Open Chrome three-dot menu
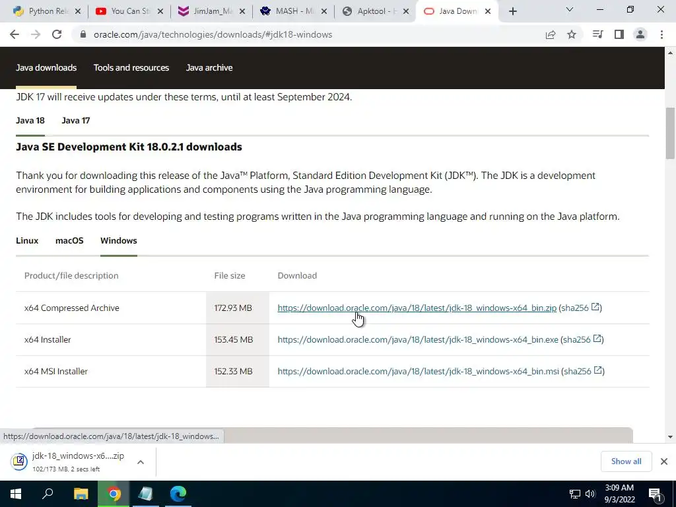This screenshot has height=507, width=676. tap(661, 34)
